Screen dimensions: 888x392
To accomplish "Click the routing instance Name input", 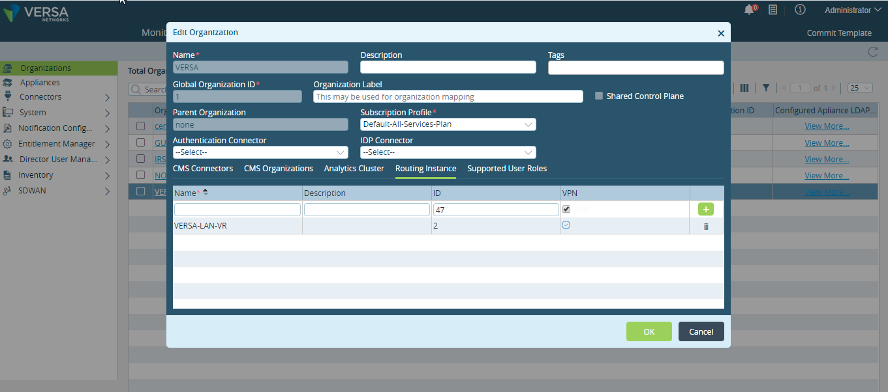I will click(x=237, y=210).
